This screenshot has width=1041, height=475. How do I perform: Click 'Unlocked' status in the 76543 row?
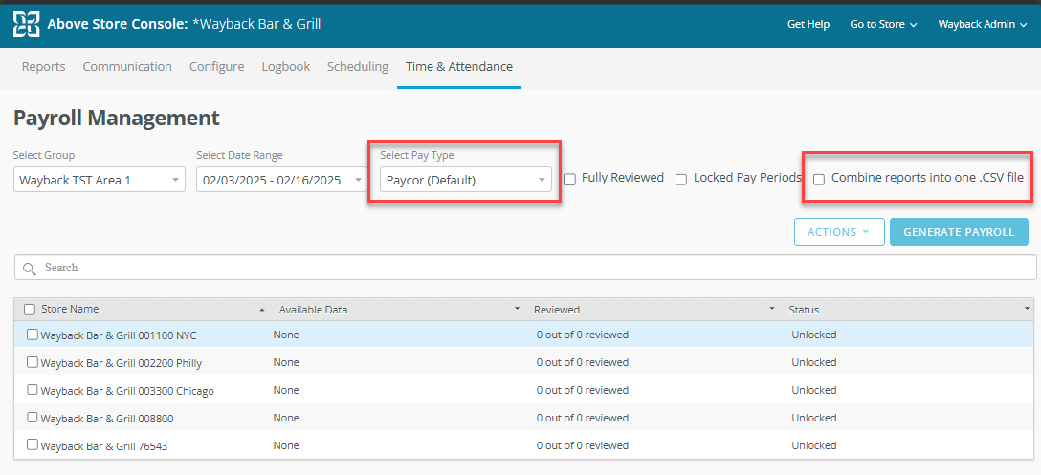point(814,445)
